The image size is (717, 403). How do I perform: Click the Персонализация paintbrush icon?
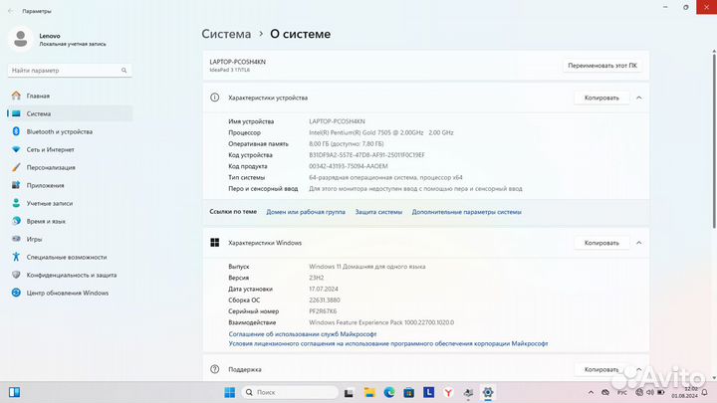click(16, 167)
